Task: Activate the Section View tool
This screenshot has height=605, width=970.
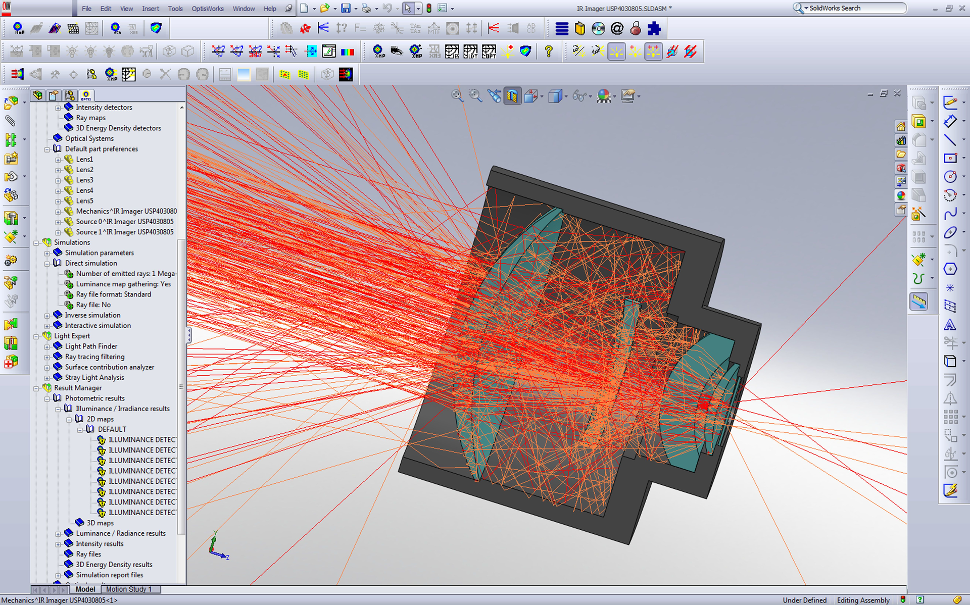Action: (512, 96)
